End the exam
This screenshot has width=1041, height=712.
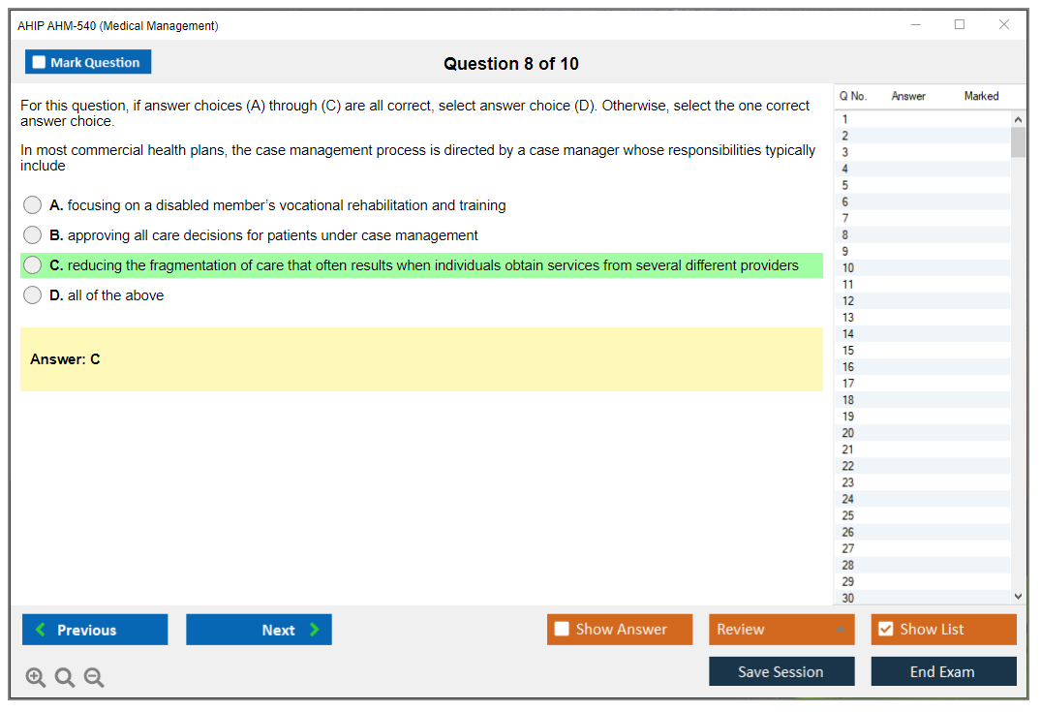coord(943,672)
